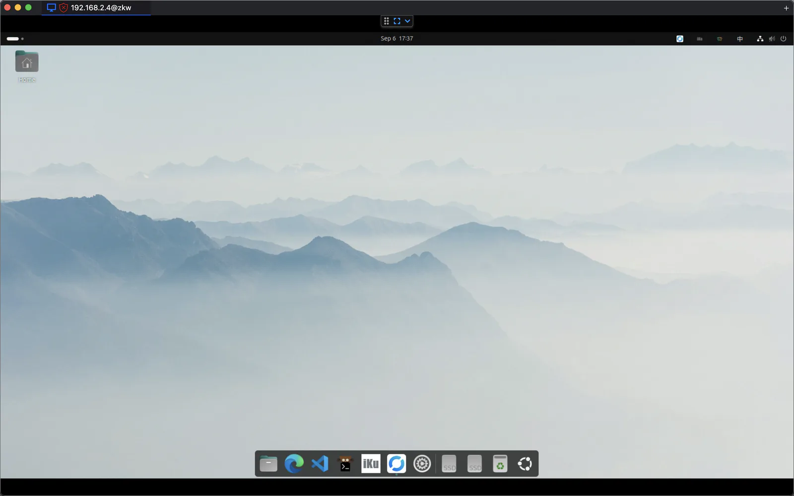Click the green tray icon in the top bar
Screen dimensions: 794x496
[720, 39]
